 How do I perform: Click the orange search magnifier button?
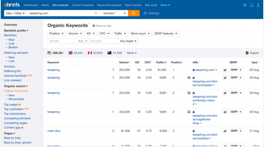click(134, 13)
